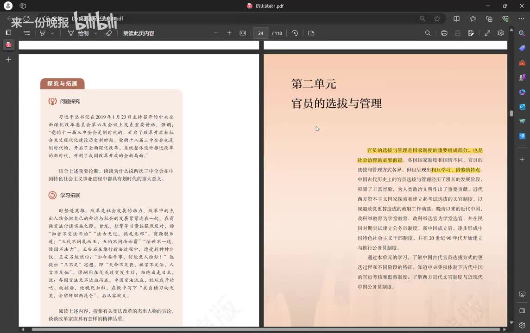This screenshot has width=530, height=333.
Task: Zoom in with the plus button
Action: pyautogui.click(x=229, y=33)
